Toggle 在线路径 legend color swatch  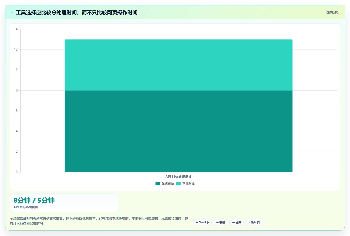[158, 184]
